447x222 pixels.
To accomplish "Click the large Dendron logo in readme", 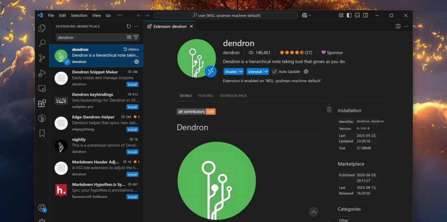I will 217,181.
